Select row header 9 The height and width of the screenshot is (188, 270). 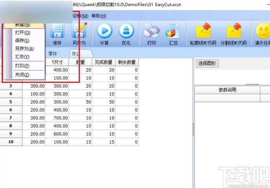tap(11, 134)
